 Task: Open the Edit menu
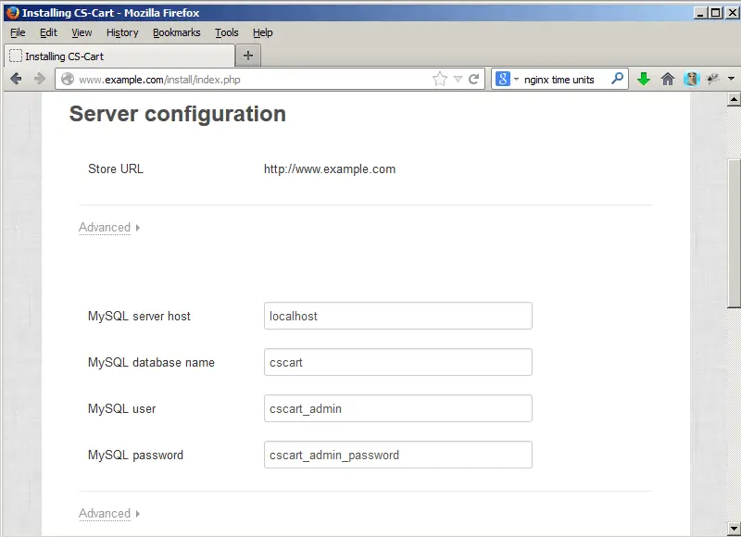(x=48, y=32)
